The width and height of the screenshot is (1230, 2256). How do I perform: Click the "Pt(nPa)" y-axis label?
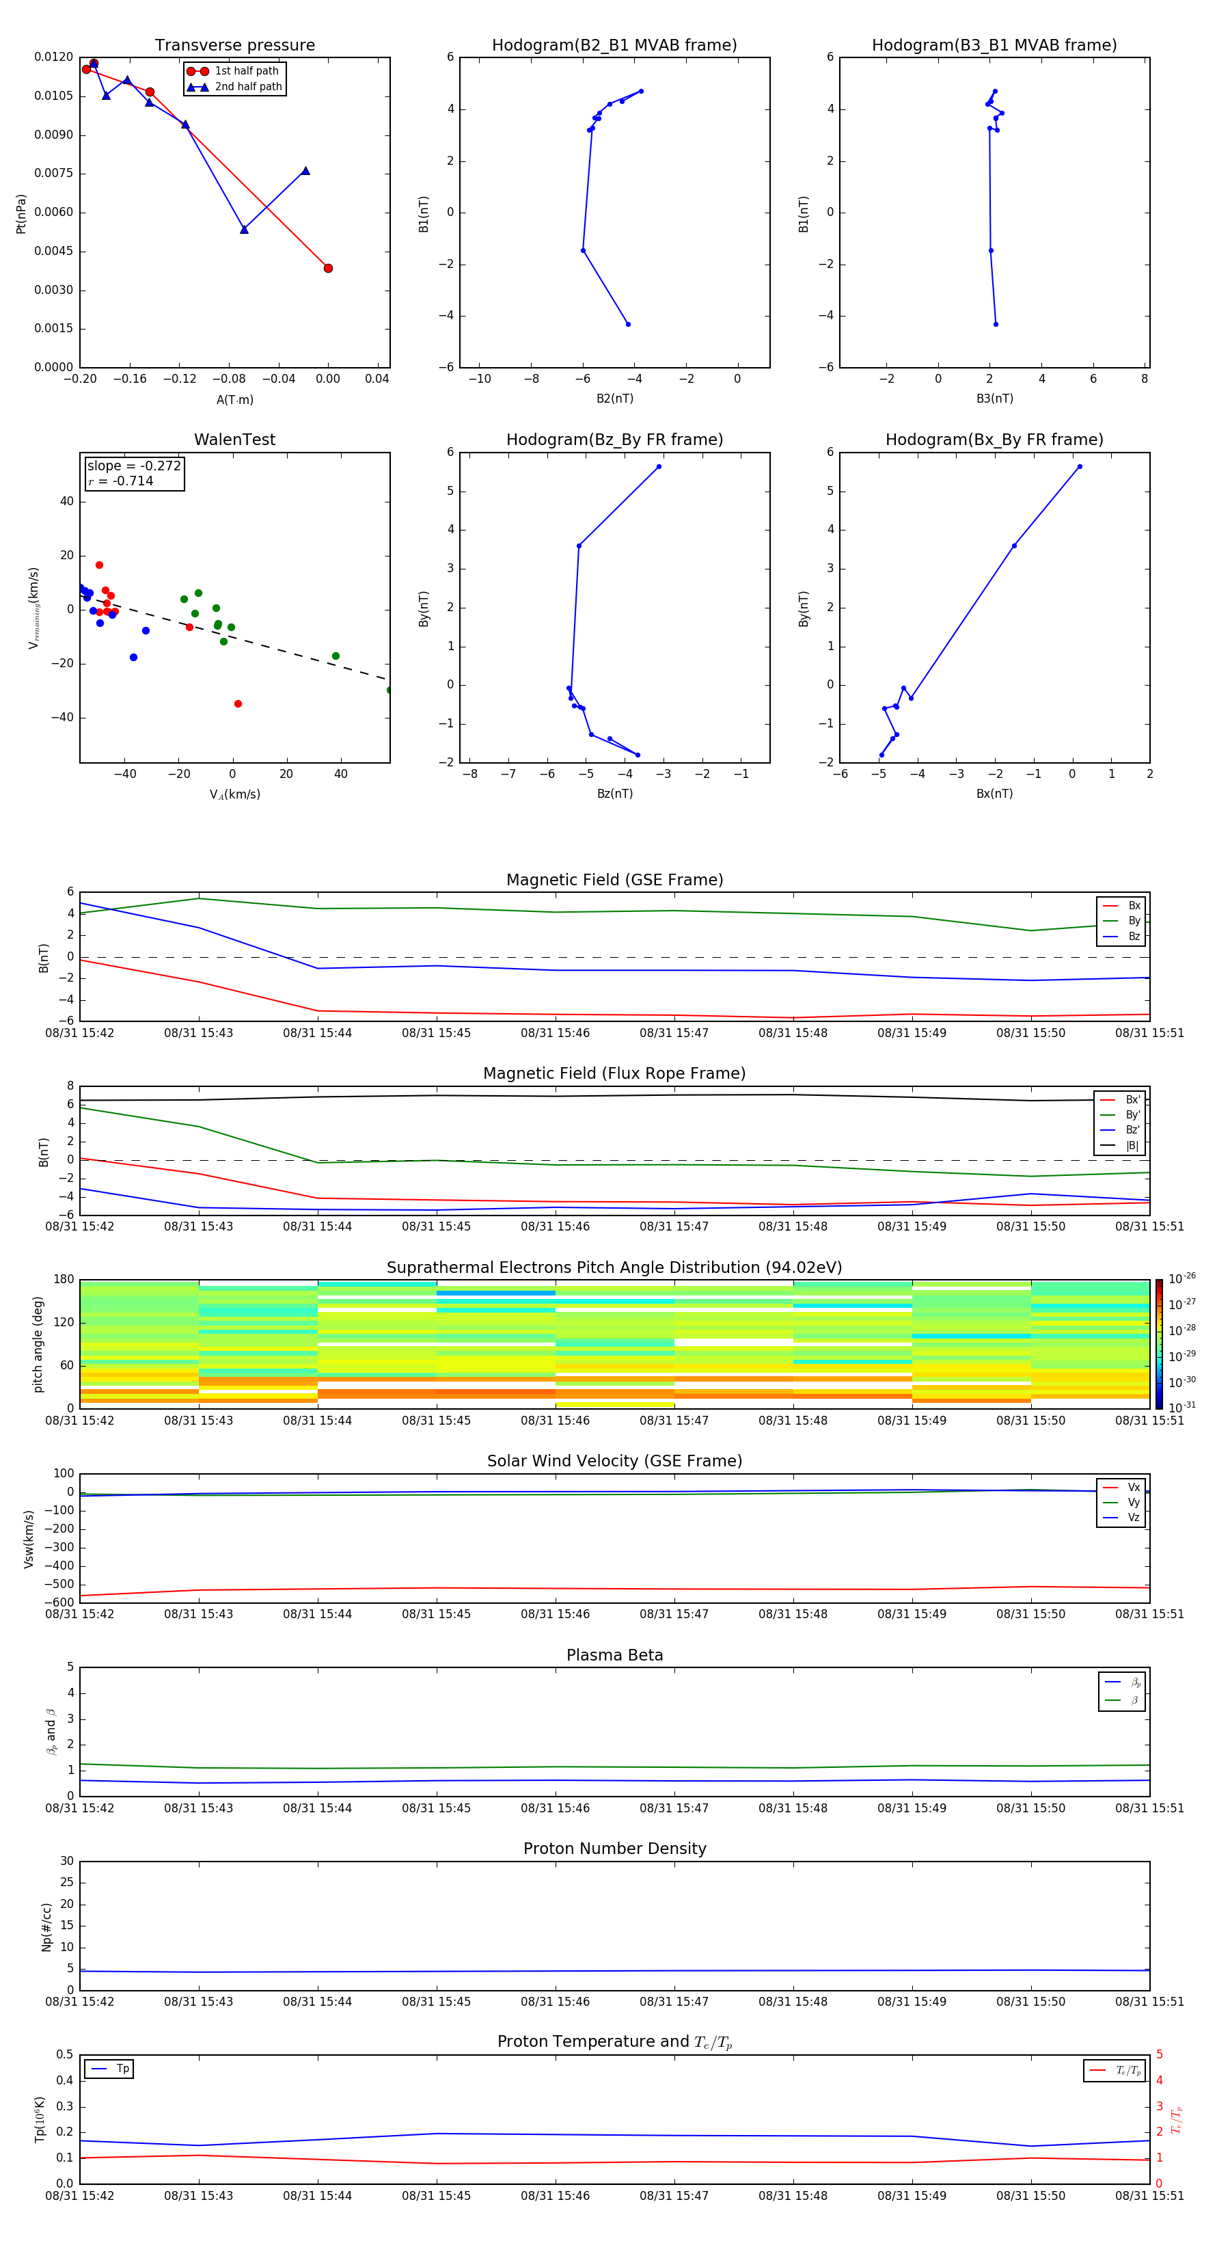coord(21,213)
